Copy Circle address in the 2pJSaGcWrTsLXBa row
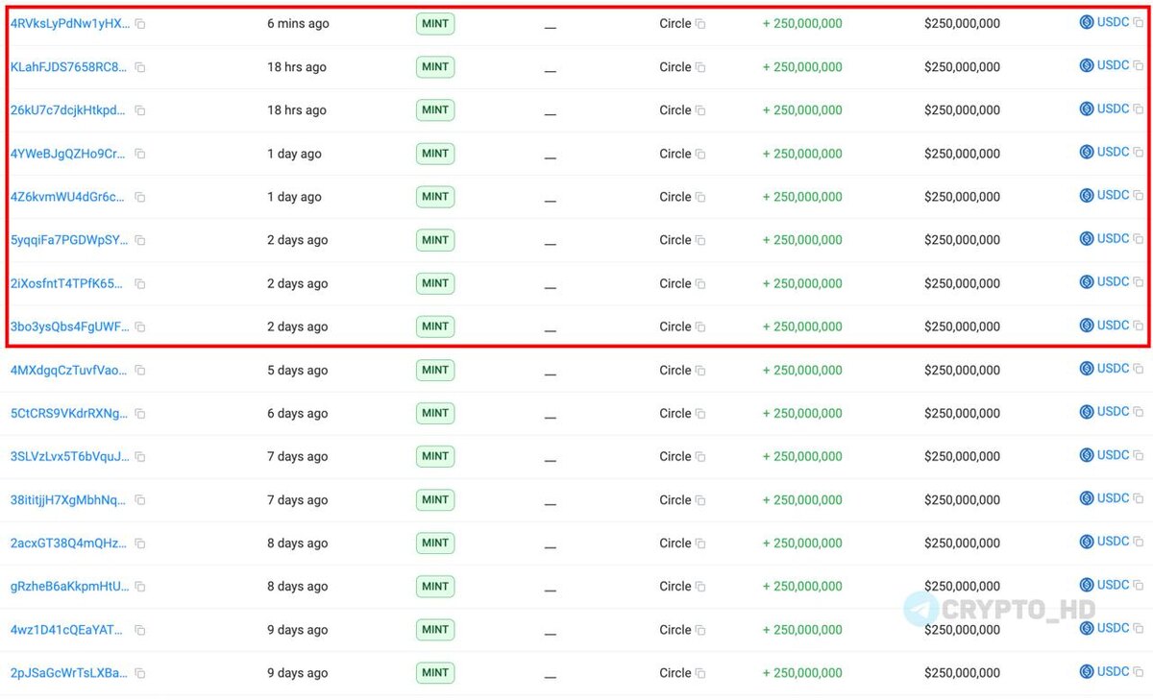 coord(700,673)
